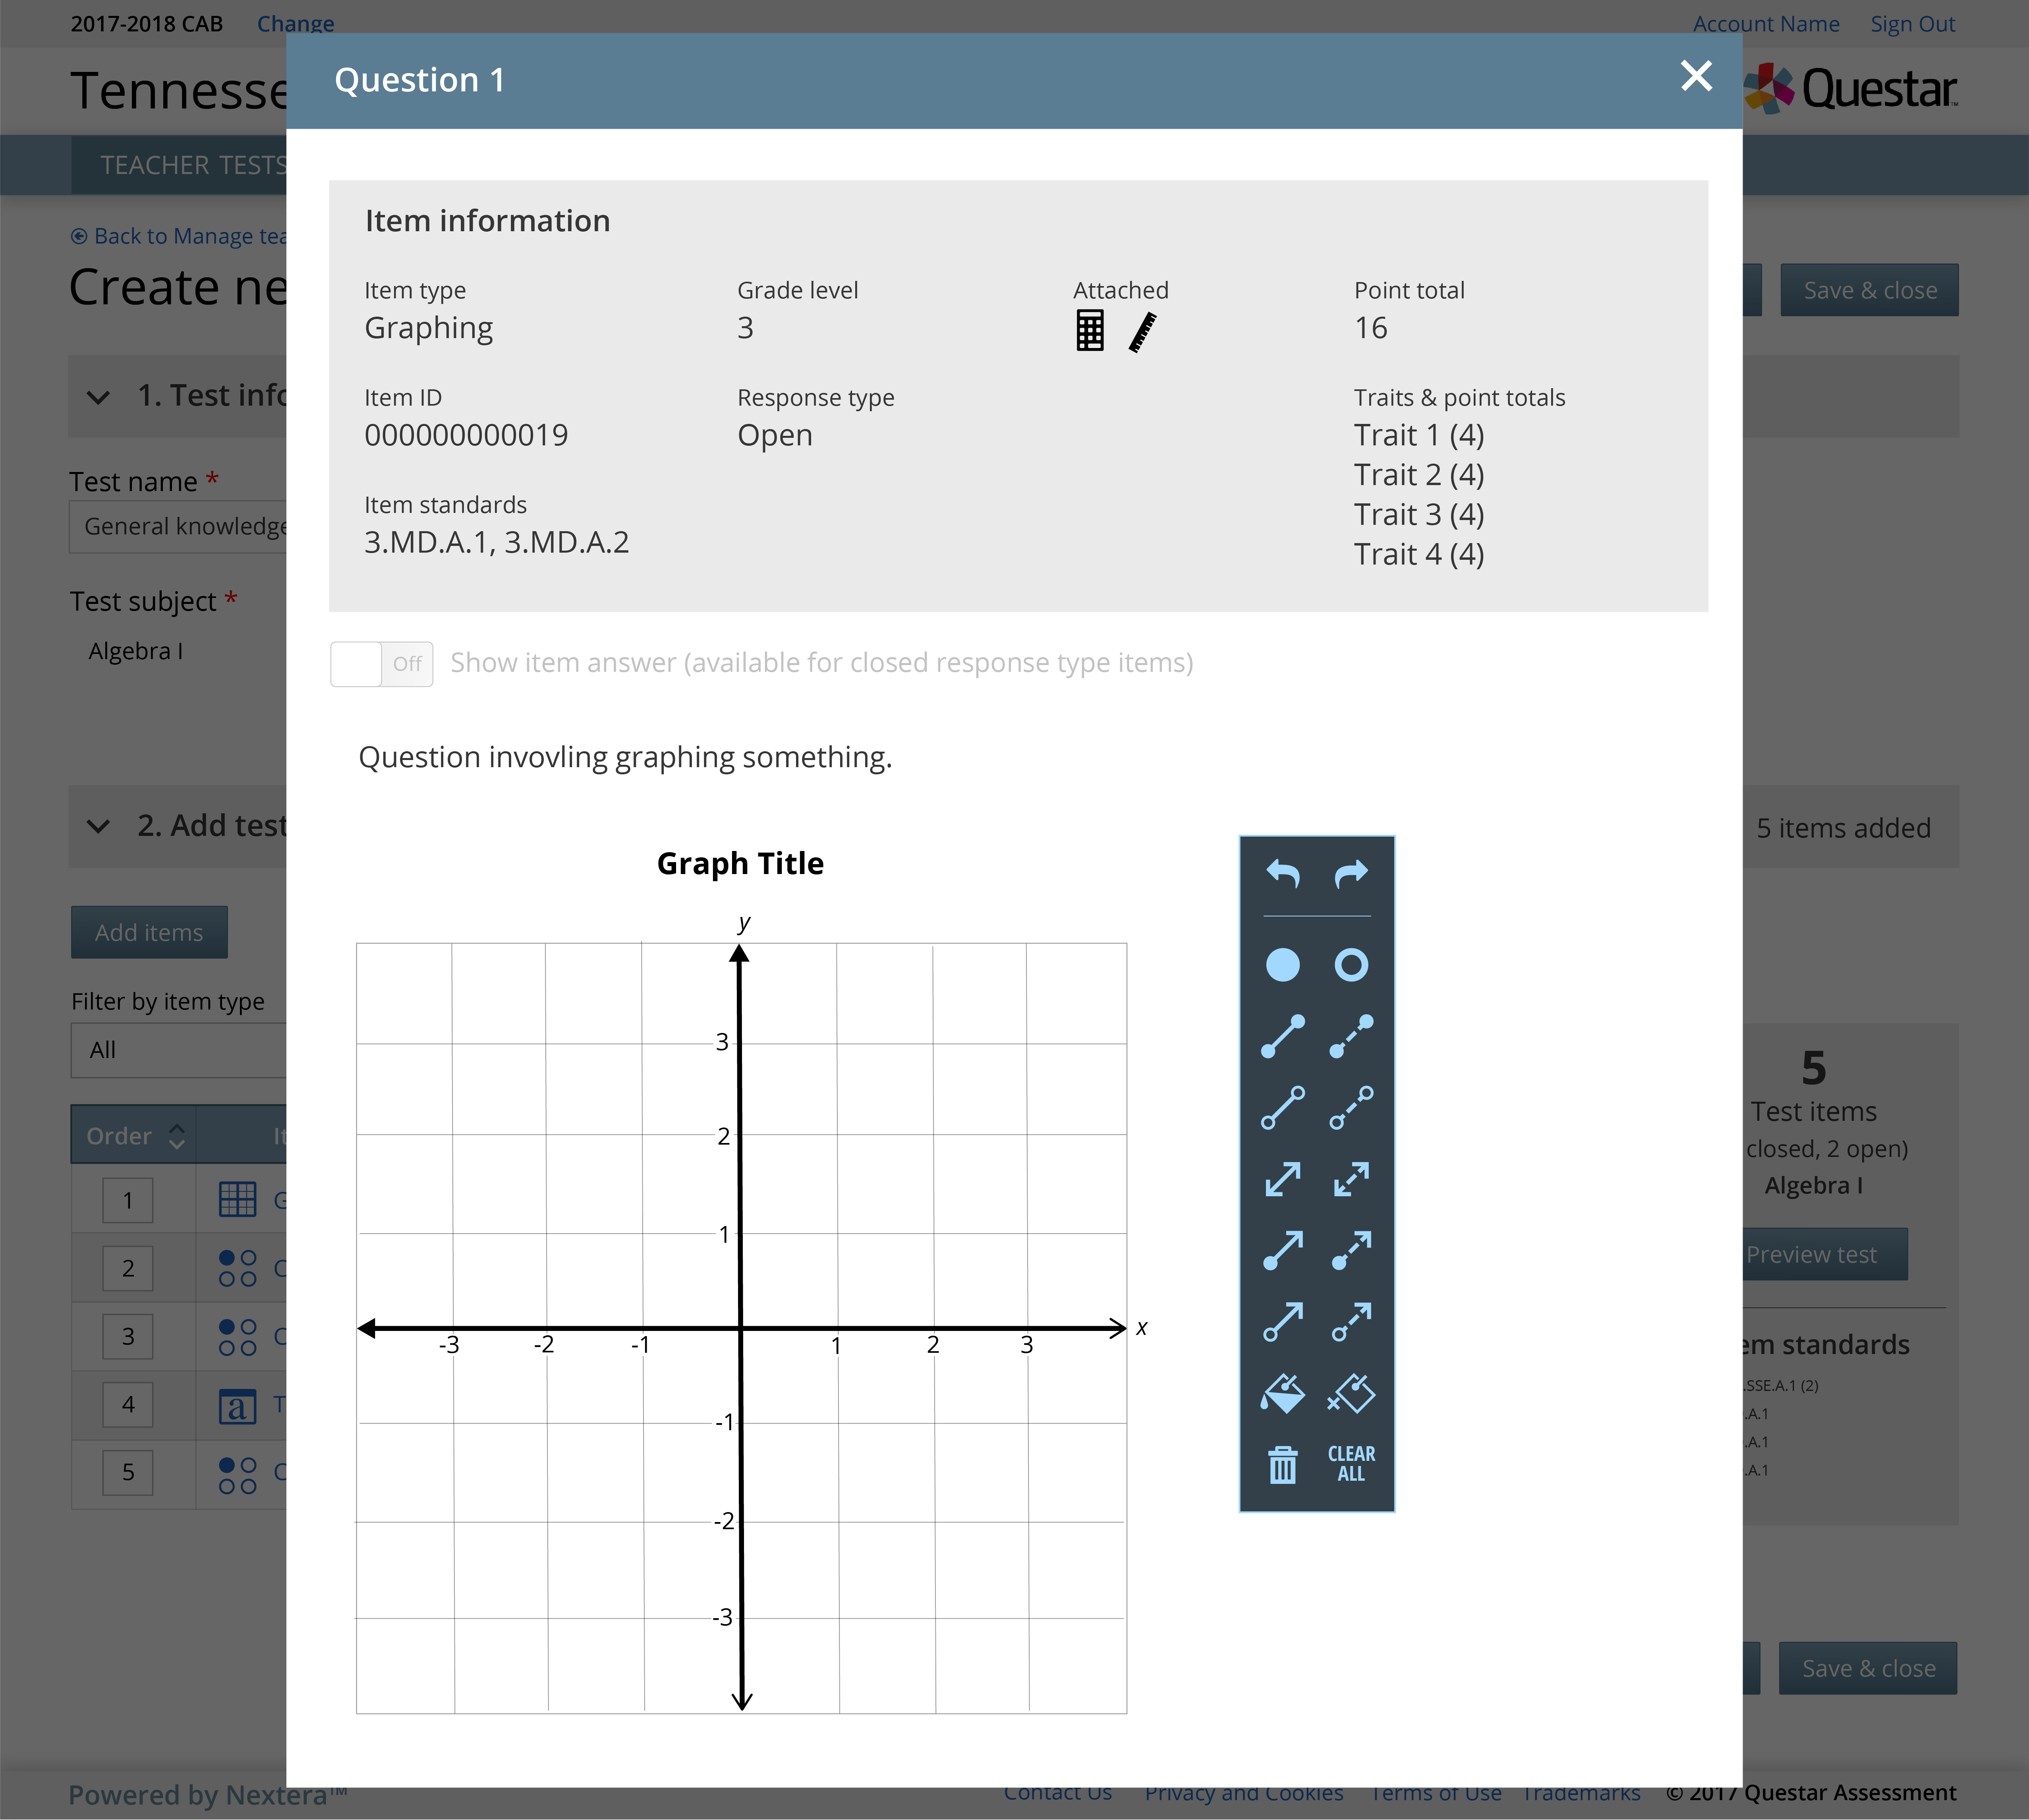Select dashed segment with open endpoints tool
This screenshot has height=1820, width=2029.
pos(1351,1108)
